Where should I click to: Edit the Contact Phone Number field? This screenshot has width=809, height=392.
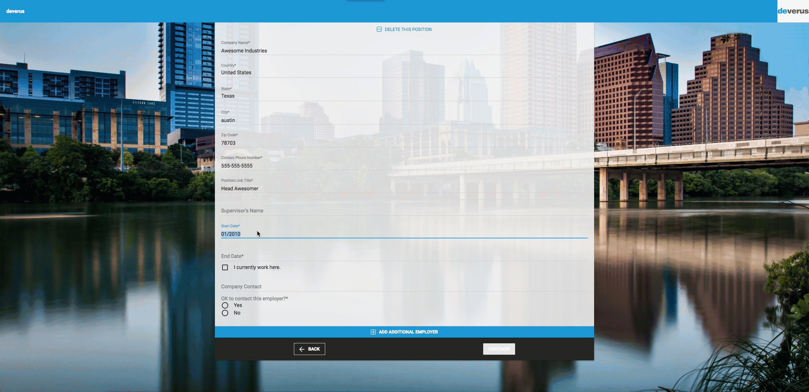(404, 166)
